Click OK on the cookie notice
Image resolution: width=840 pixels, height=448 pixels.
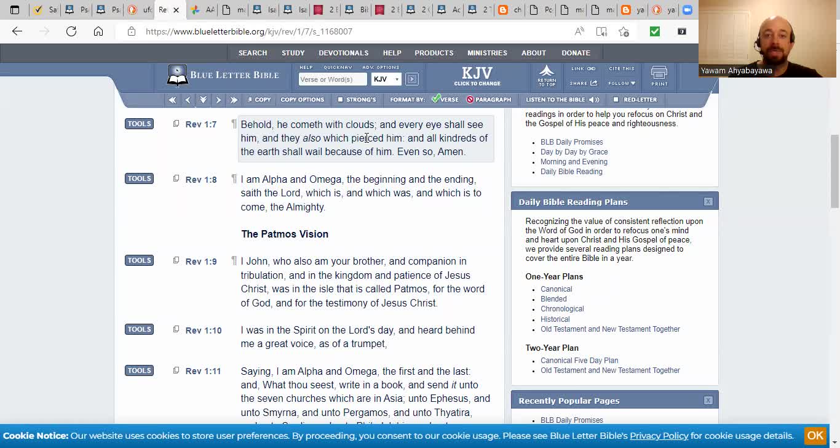(815, 435)
